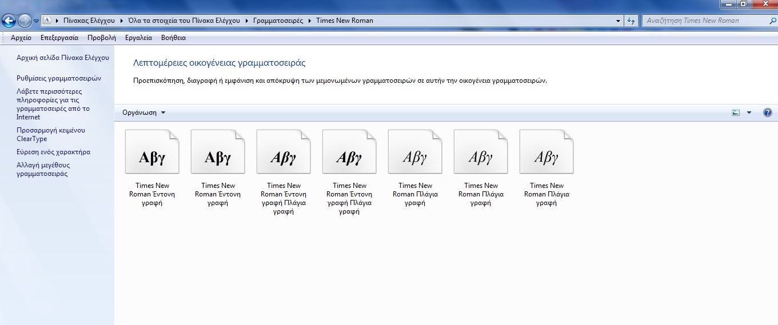Screen dimensions: 778x325
Task: Open Αρχική σελίδα Πίνακα Ελέγχου link
Action: (63, 58)
